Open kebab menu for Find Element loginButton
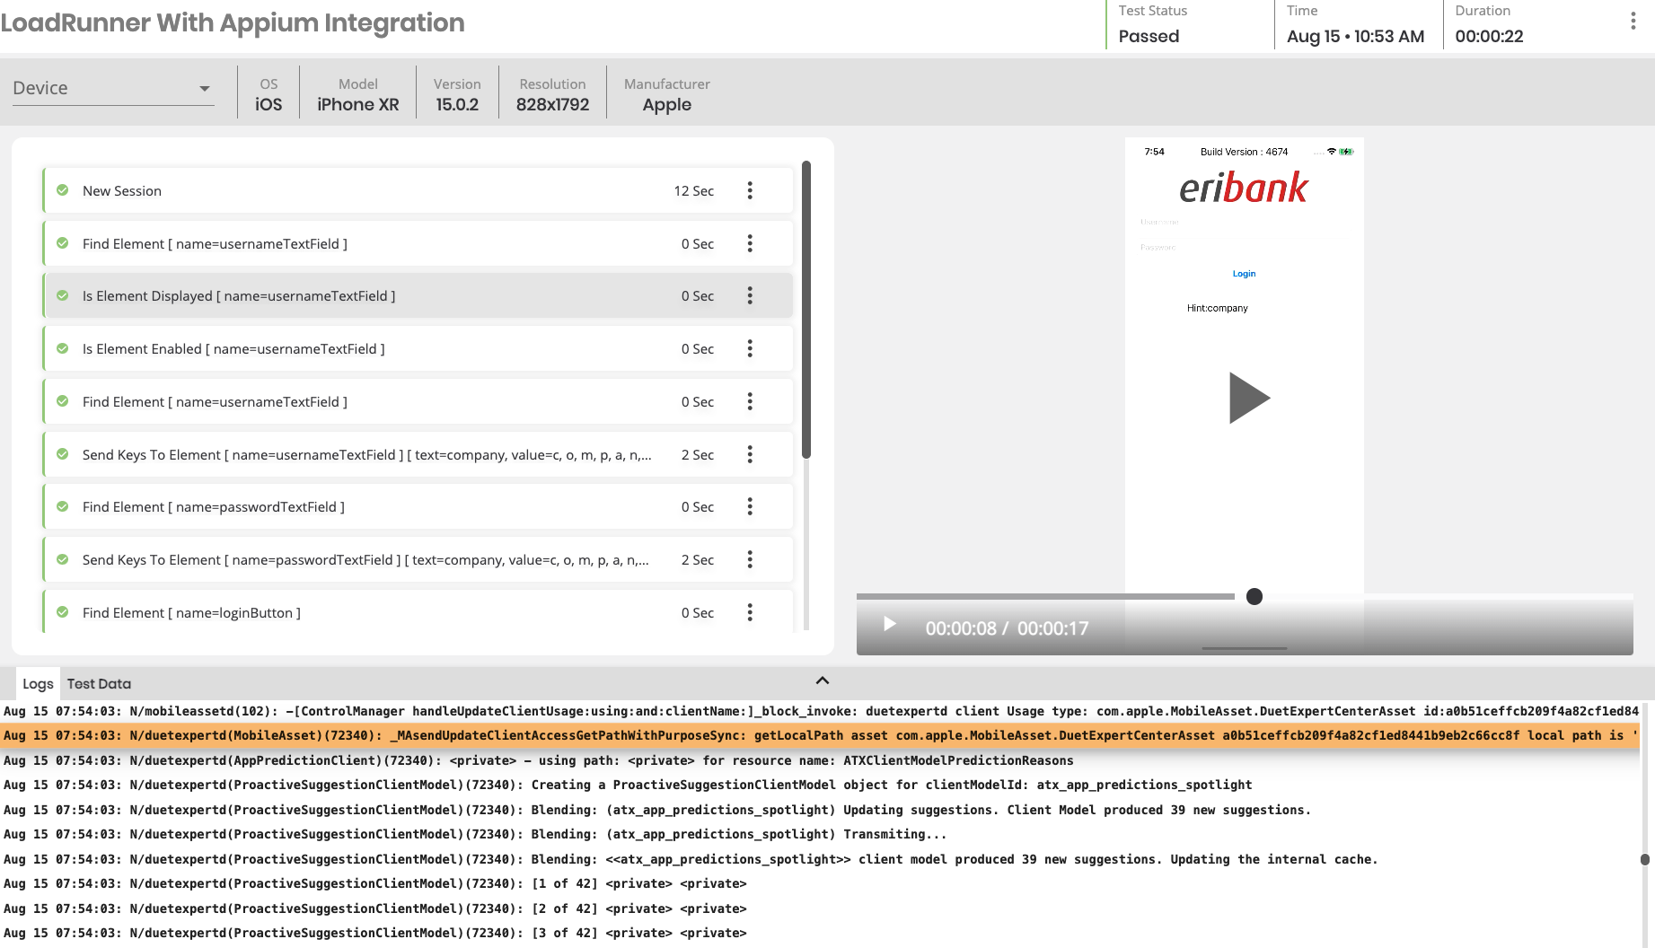The image size is (1655, 948). tap(750, 612)
